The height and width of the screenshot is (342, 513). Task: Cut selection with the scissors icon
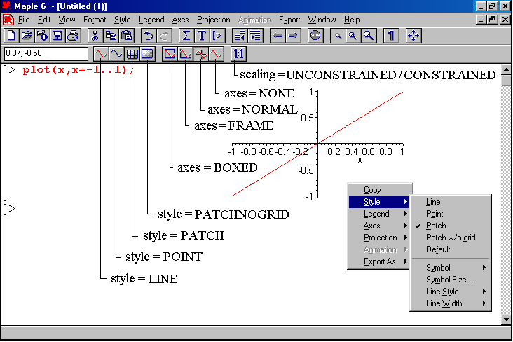pos(95,35)
